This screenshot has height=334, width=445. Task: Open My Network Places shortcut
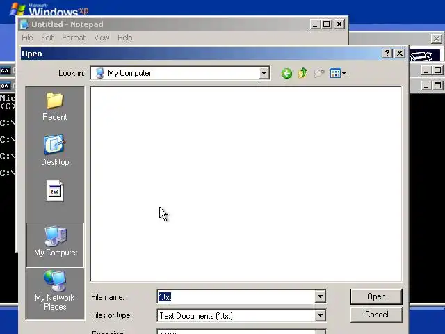click(x=55, y=291)
